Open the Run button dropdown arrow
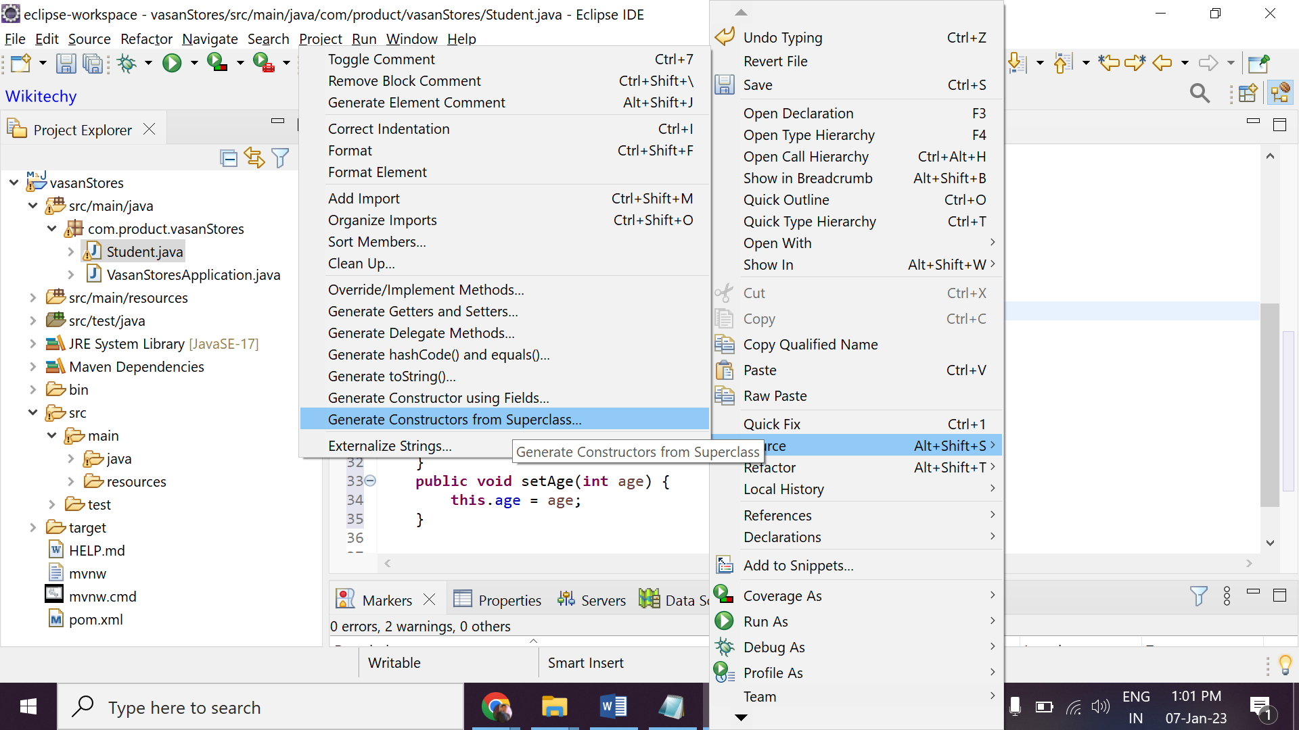The width and height of the screenshot is (1299, 730). 194,64
